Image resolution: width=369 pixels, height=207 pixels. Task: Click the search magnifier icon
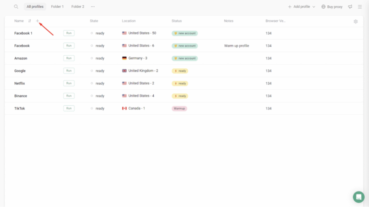pos(16,7)
